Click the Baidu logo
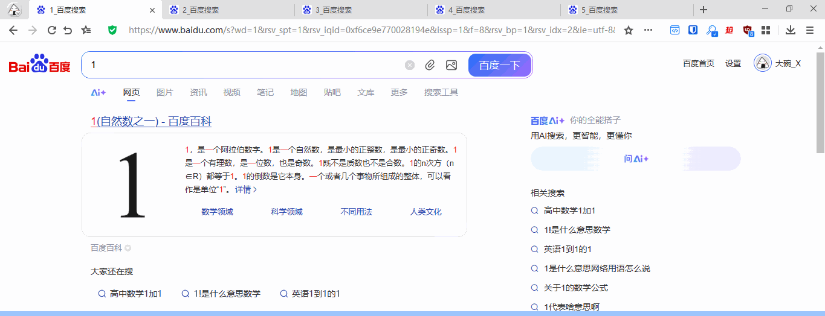The height and width of the screenshot is (316, 825). click(39, 65)
